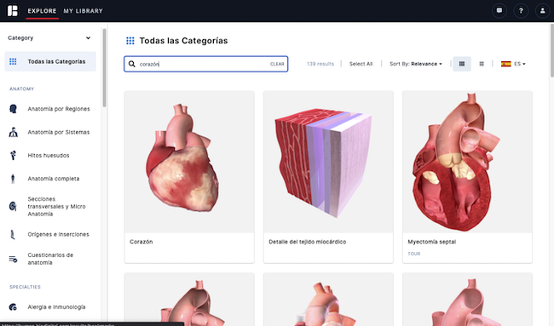Open the help question mark icon
The image size is (554, 326).
click(521, 11)
